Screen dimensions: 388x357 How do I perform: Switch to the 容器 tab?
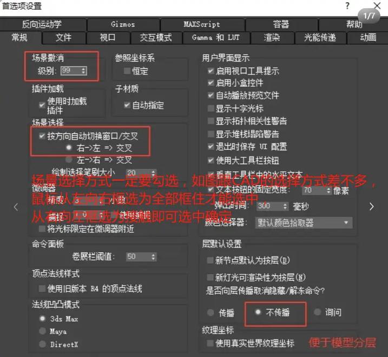[x=281, y=24]
